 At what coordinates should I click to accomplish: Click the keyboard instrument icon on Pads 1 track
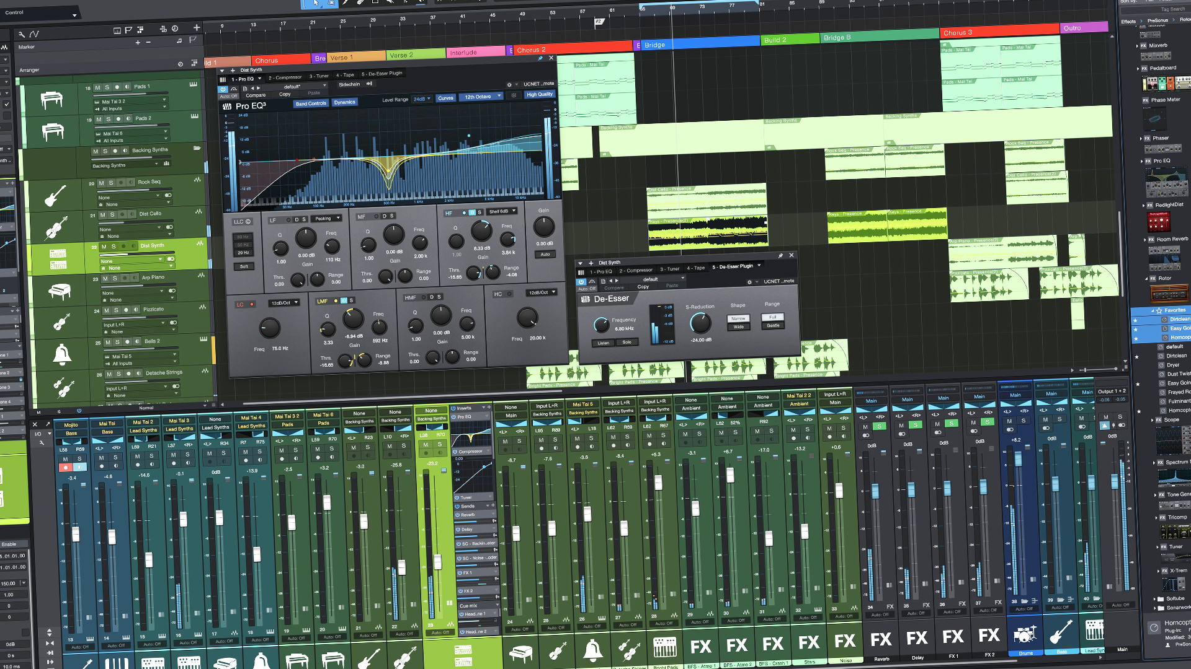click(x=193, y=84)
